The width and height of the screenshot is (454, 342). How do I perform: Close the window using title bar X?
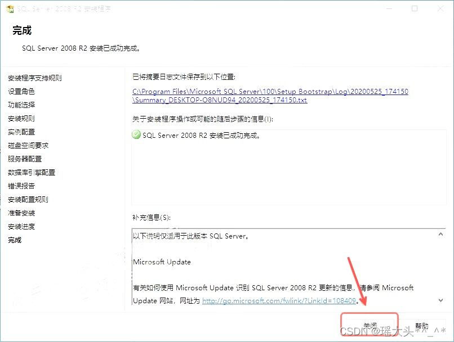coord(440,8)
